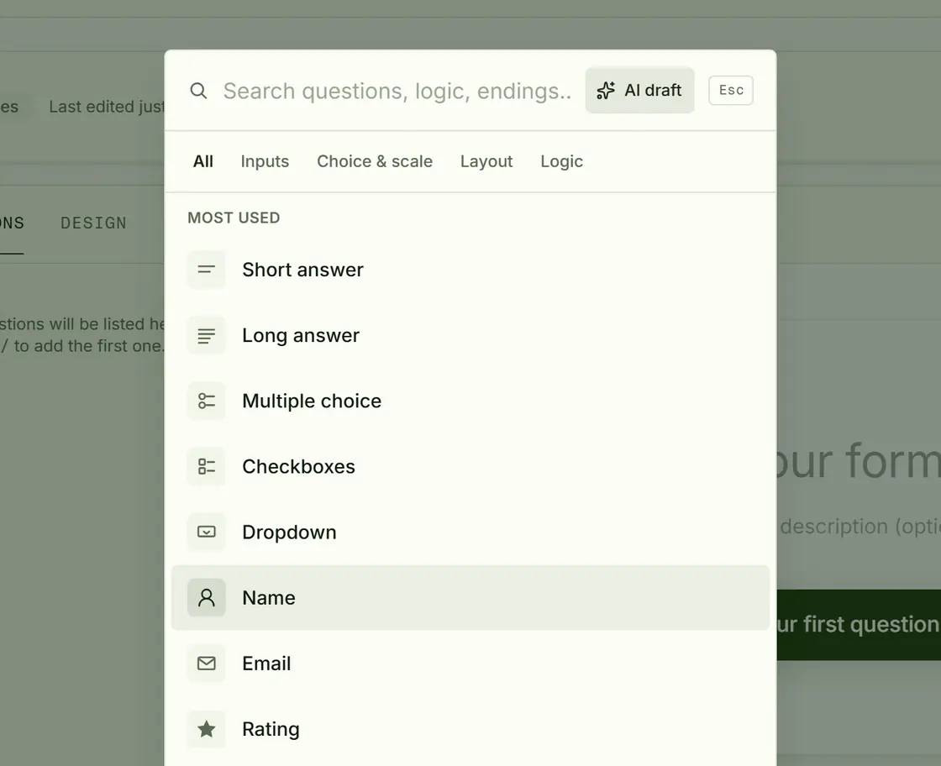
Task: Switch to the Choice & scale tab
Action: 375,161
